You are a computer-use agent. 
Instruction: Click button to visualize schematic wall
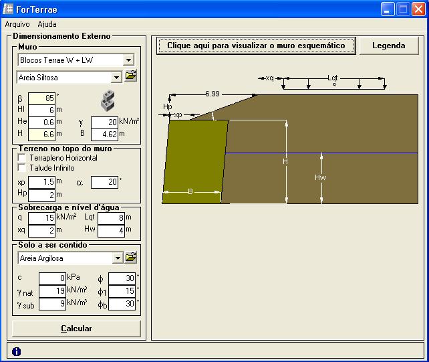tap(256, 46)
